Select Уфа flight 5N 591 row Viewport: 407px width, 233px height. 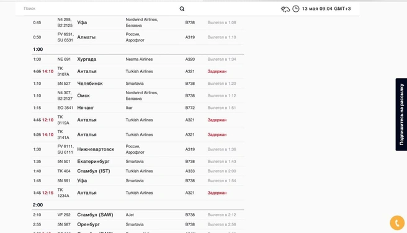[x=138, y=181]
